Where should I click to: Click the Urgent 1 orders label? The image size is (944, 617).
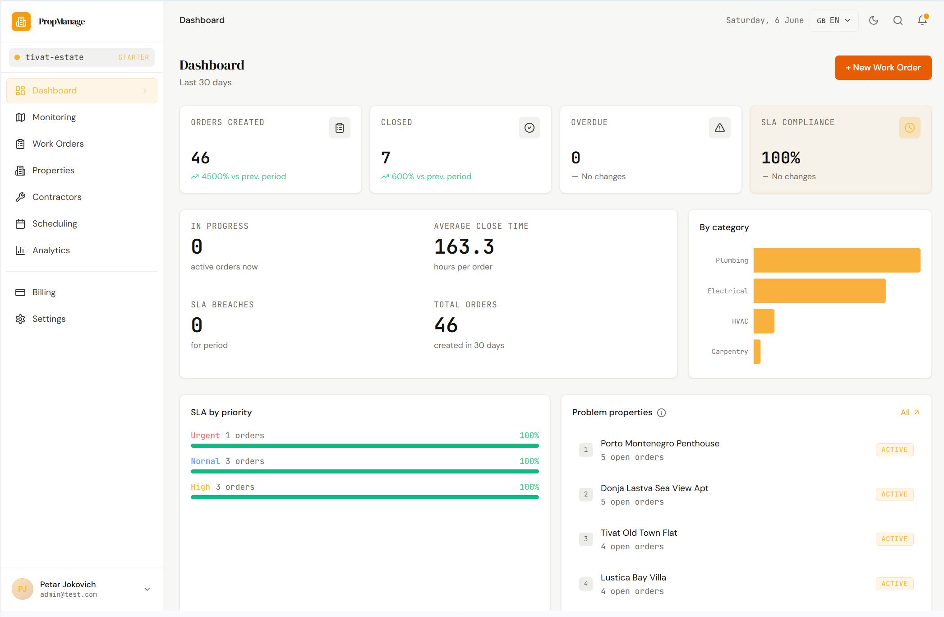[227, 436]
